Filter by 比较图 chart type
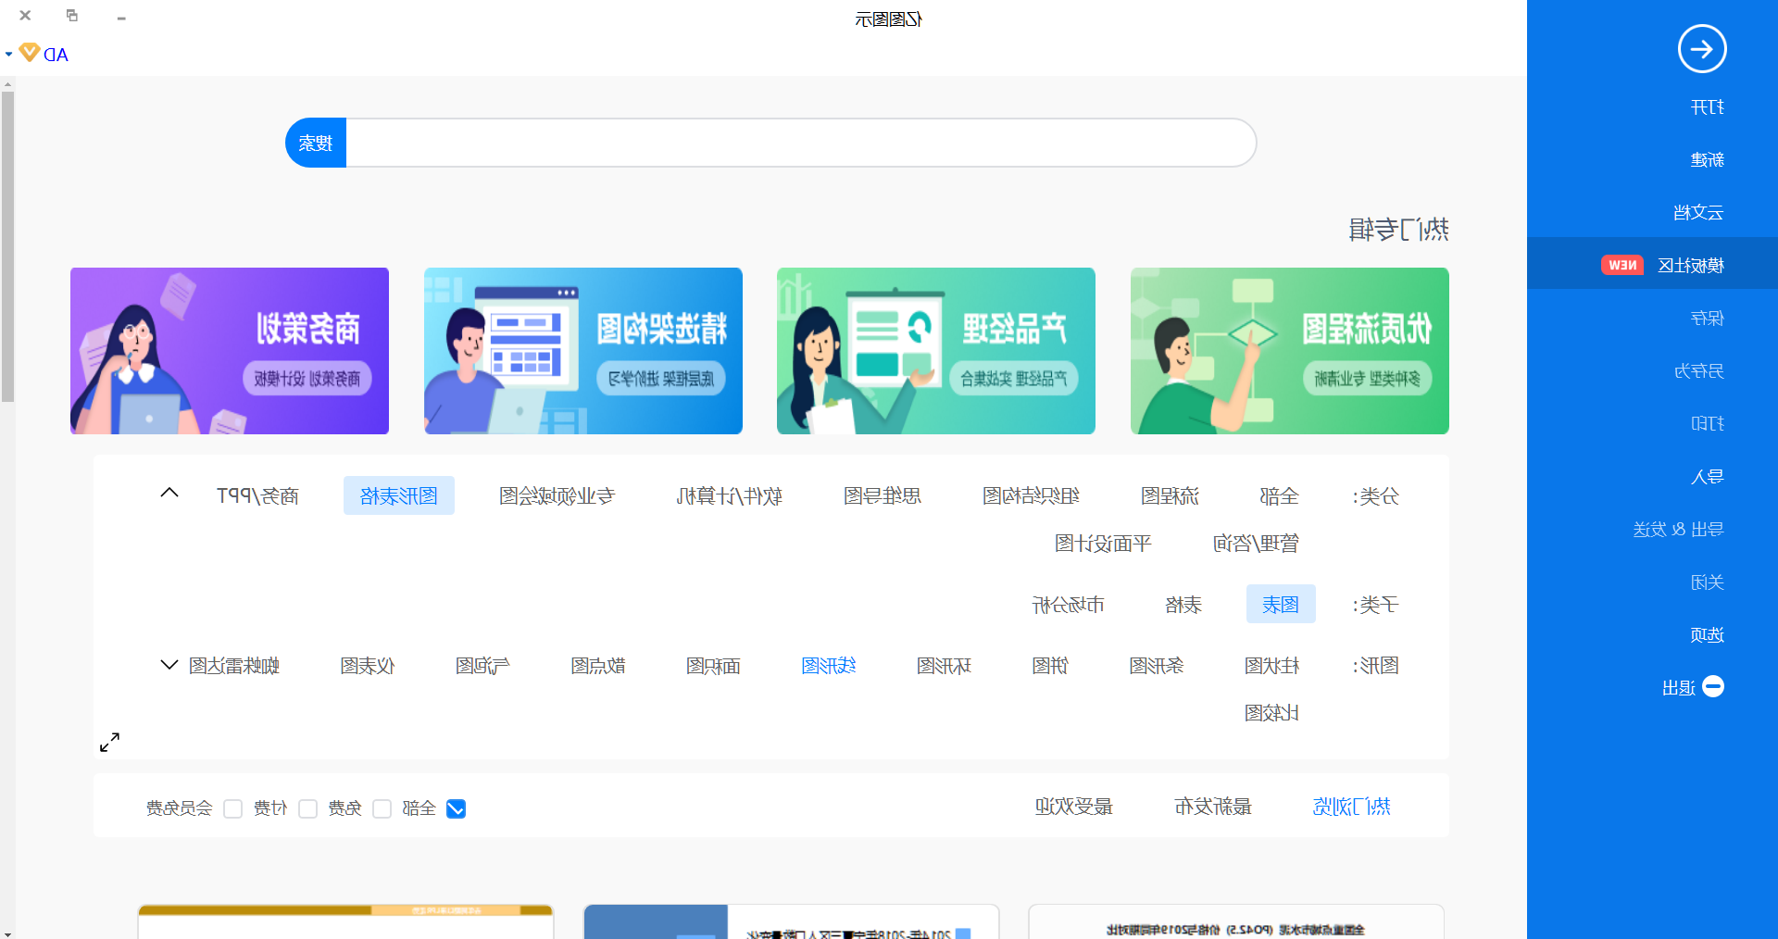Image resolution: width=1778 pixels, height=939 pixels. (x=1271, y=713)
